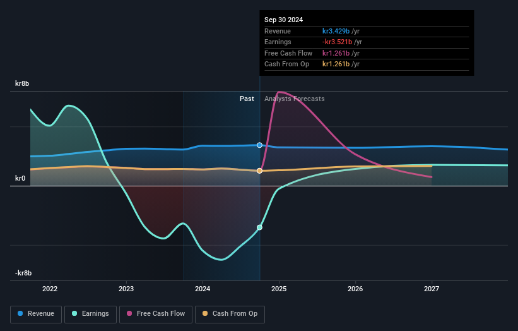Click the kr3.429b revenue value in tooltip
This screenshot has width=518, height=331.
[x=336, y=31]
